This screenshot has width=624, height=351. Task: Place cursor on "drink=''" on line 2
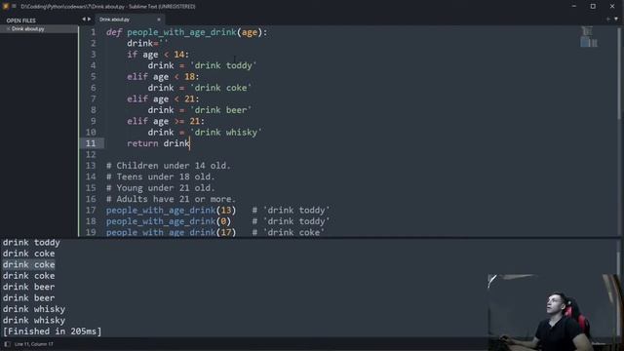click(x=147, y=43)
